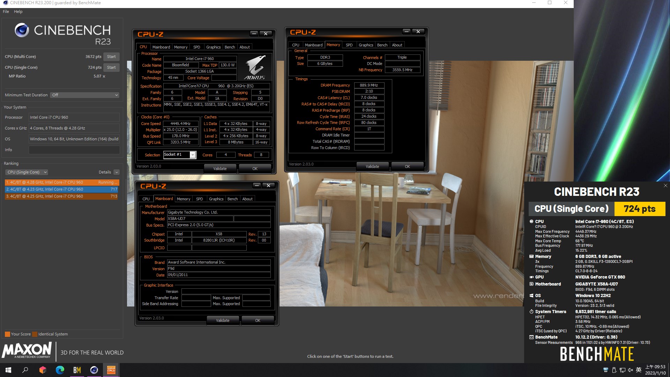Click the MAXON logo
The height and width of the screenshot is (377, 670).
tap(27, 350)
